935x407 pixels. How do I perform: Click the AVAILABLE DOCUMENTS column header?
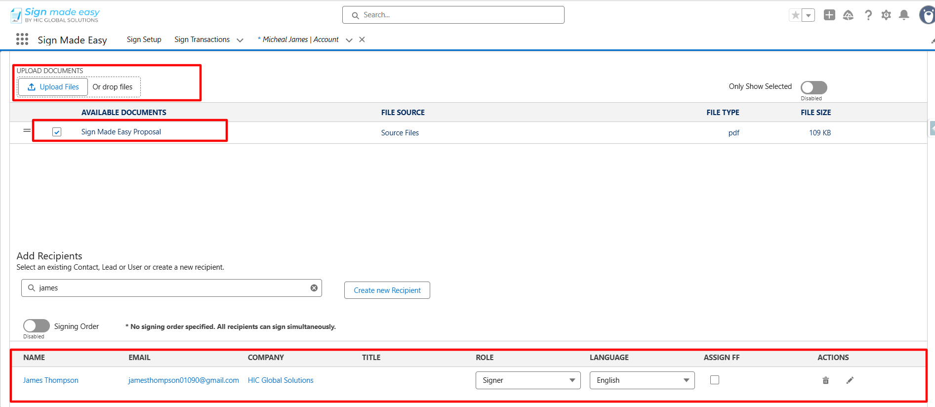123,113
